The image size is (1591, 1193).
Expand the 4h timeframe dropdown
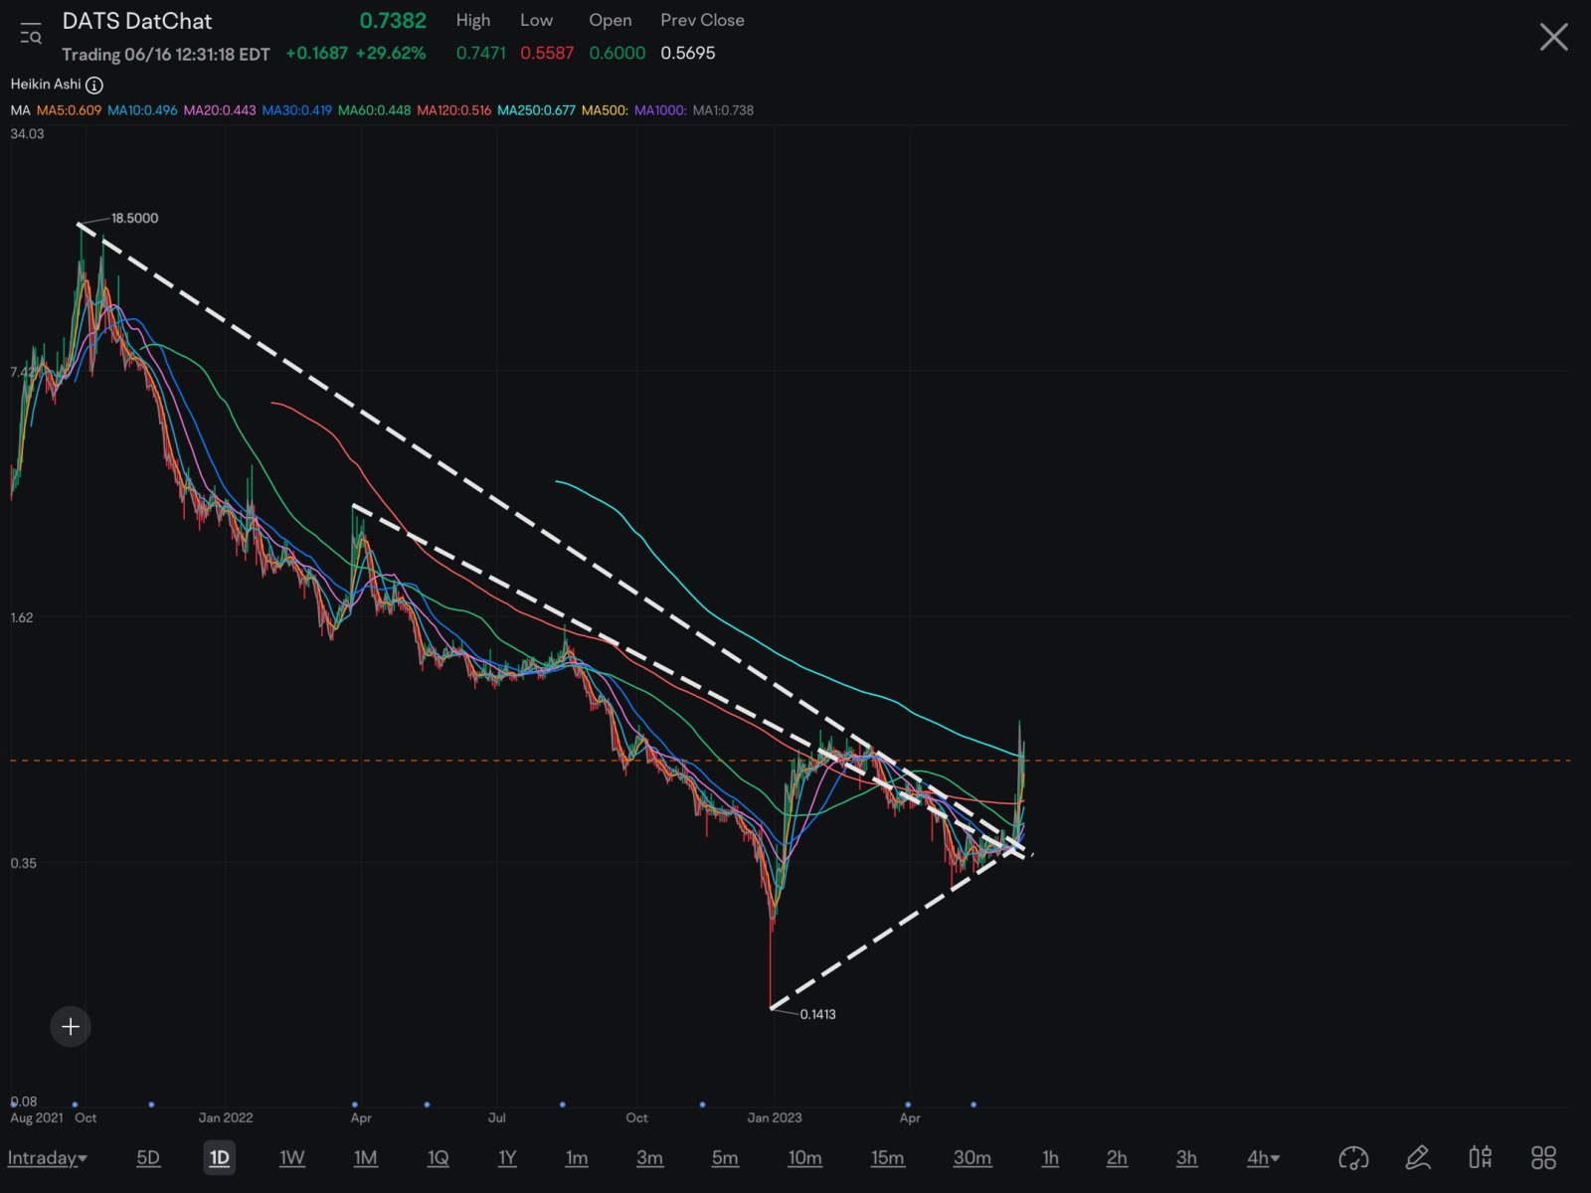coord(1264,1158)
